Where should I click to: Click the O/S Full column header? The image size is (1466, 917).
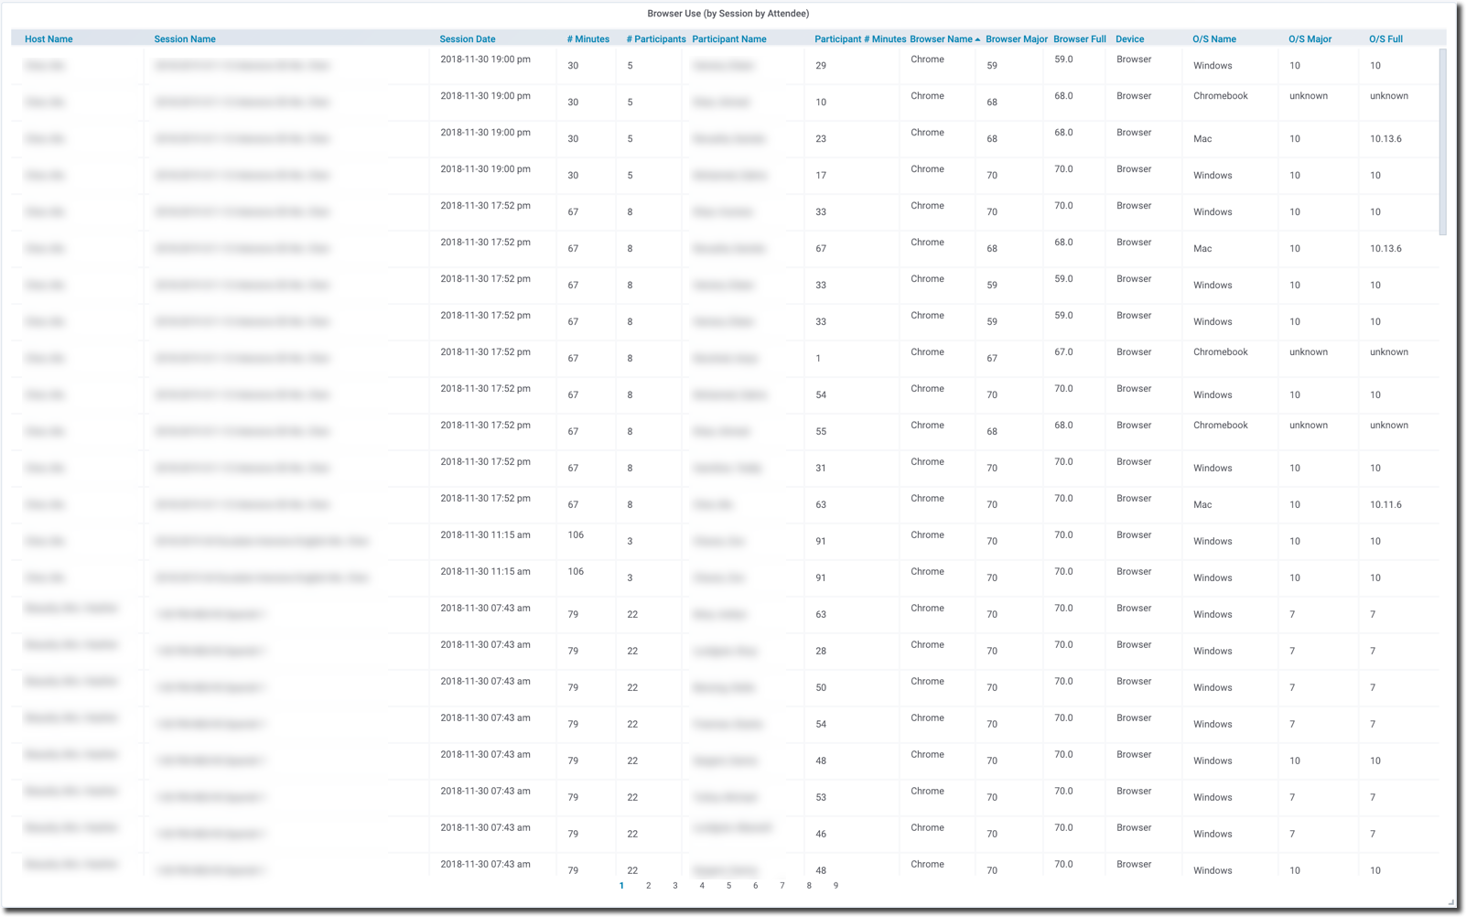[1385, 39]
